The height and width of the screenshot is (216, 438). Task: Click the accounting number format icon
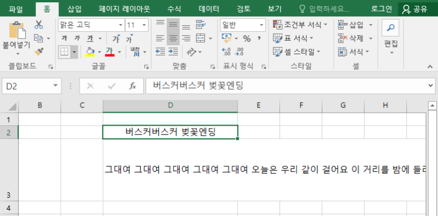coord(226,38)
